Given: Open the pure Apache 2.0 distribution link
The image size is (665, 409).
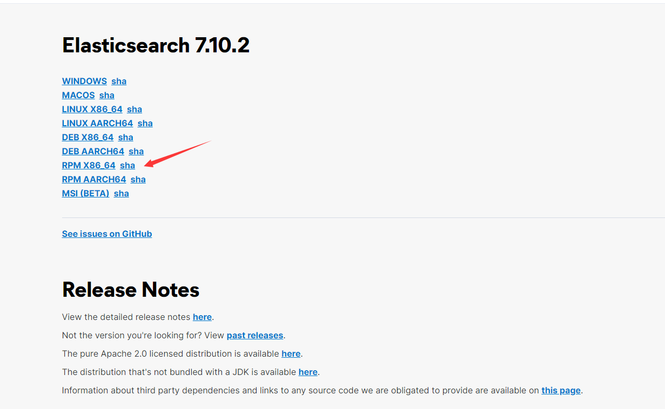Looking at the screenshot, I should (291, 353).
